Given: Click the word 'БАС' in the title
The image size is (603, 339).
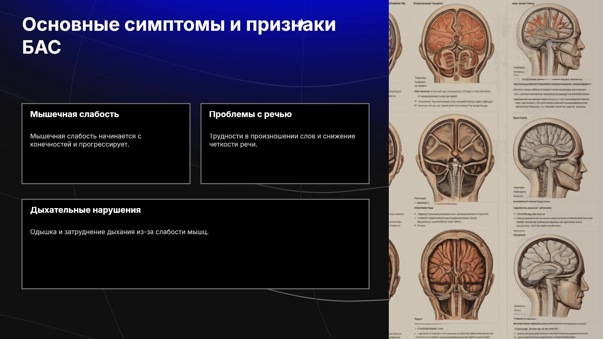Looking at the screenshot, I should [x=41, y=47].
